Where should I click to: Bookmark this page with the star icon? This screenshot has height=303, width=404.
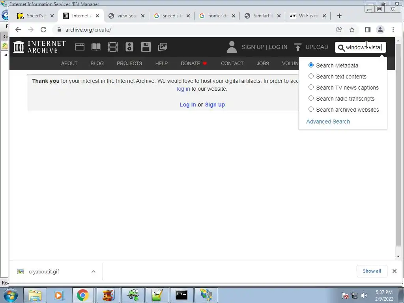[x=352, y=30]
